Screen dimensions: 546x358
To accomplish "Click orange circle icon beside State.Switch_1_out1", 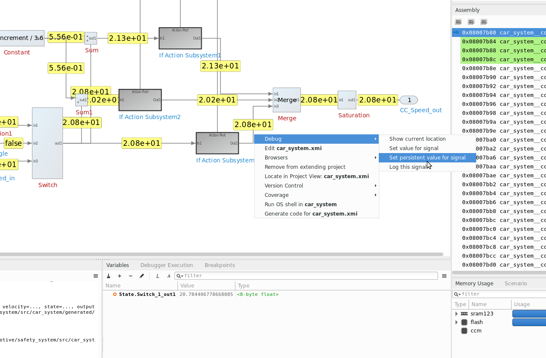I will 115,294.
